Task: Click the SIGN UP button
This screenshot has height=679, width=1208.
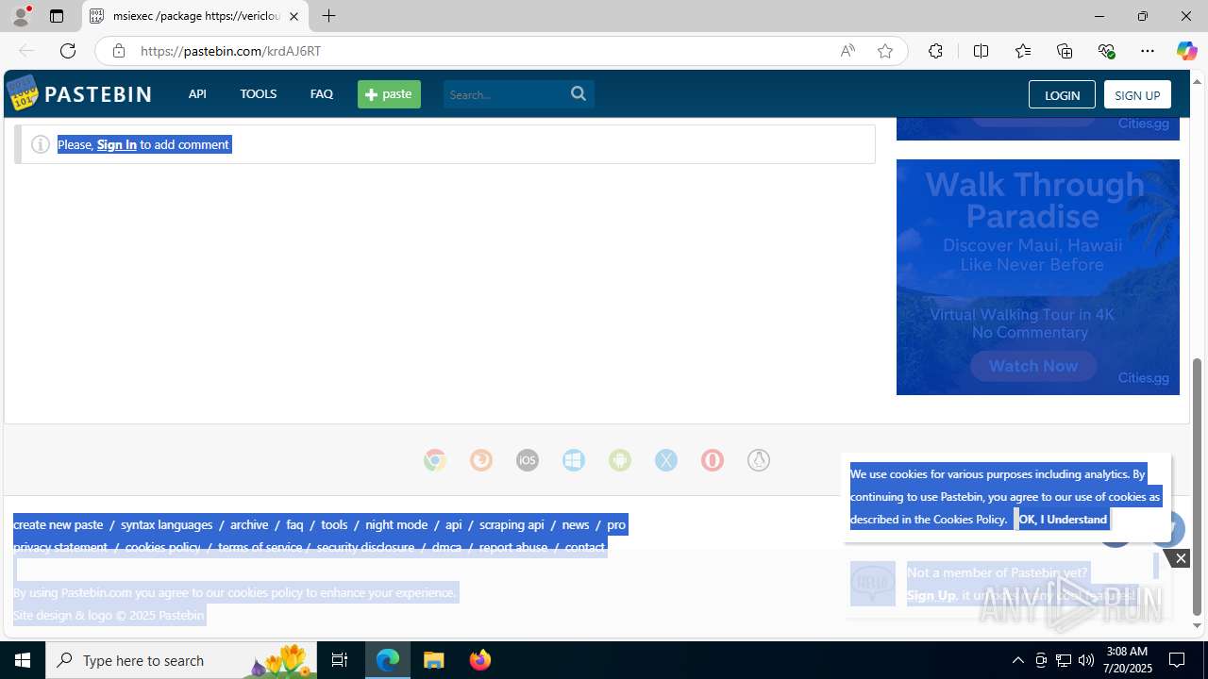Action: [x=1137, y=94]
